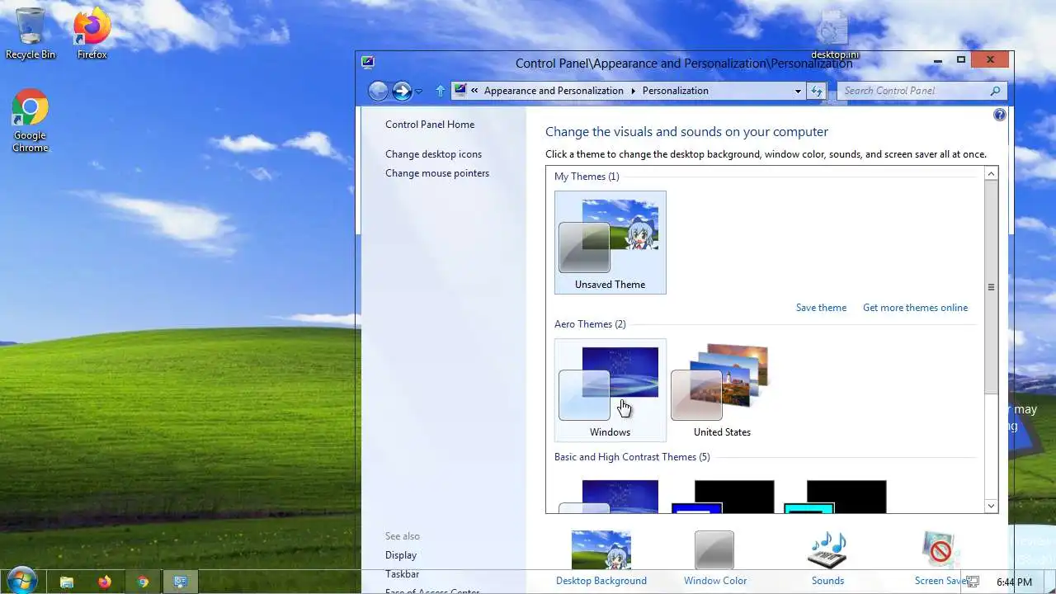This screenshot has width=1056, height=594.
Task: Click Basic and High Contrast Themes header
Action: [632, 457]
